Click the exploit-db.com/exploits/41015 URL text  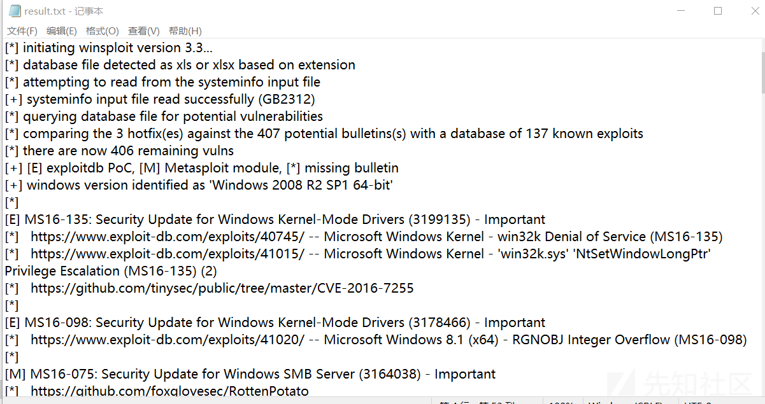point(168,254)
